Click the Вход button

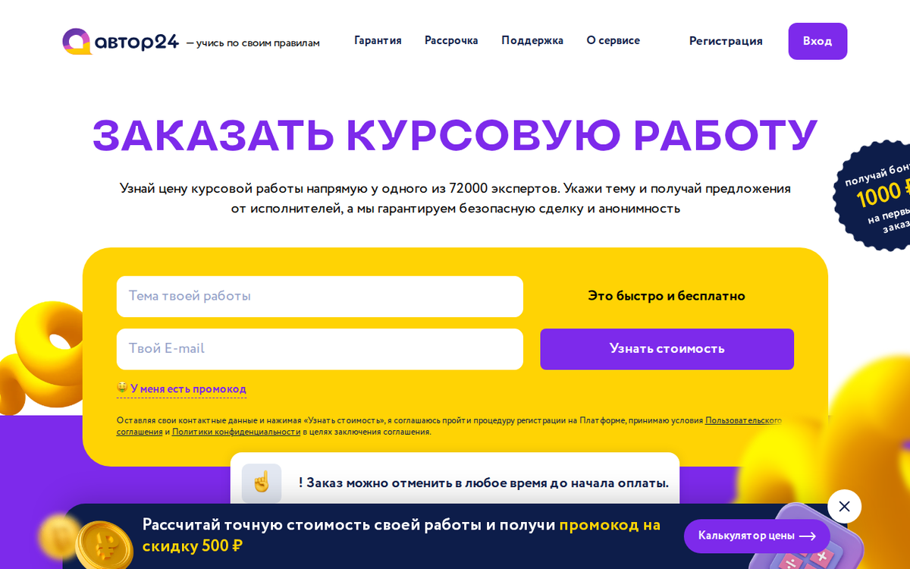click(817, 41)
